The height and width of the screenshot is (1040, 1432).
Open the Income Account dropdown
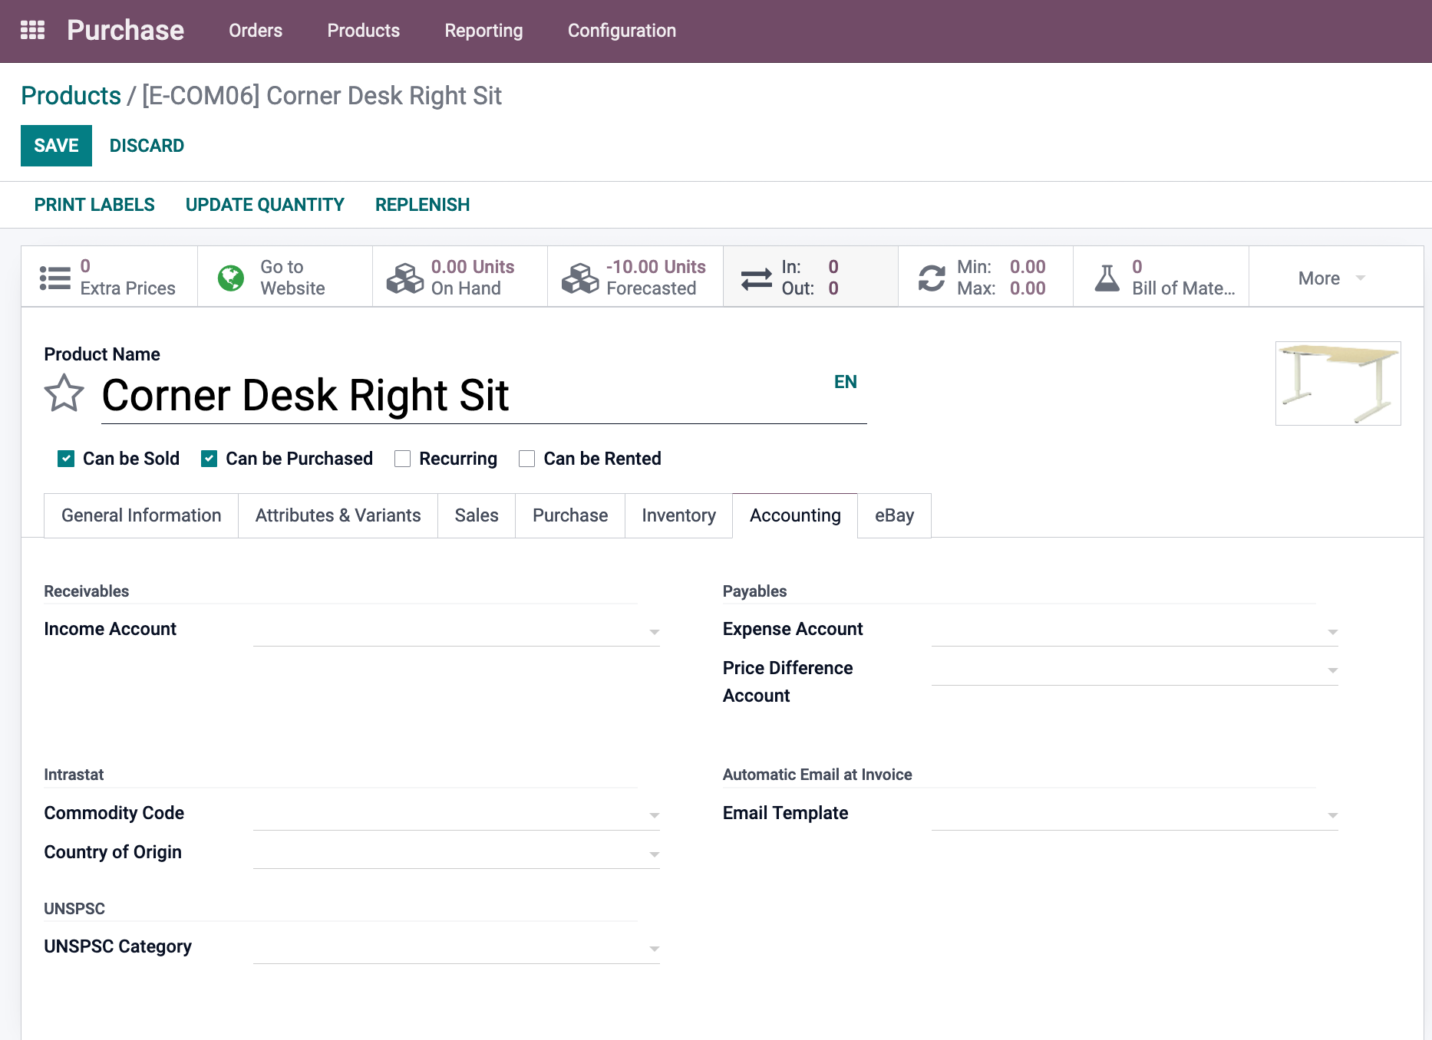[456, 630]
